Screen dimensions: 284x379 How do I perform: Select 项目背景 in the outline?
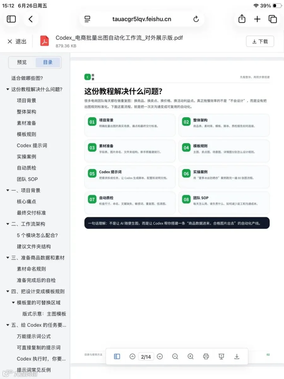tap(27, 100)
